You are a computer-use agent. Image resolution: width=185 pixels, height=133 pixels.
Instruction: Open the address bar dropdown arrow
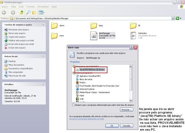tap(173, 18)
